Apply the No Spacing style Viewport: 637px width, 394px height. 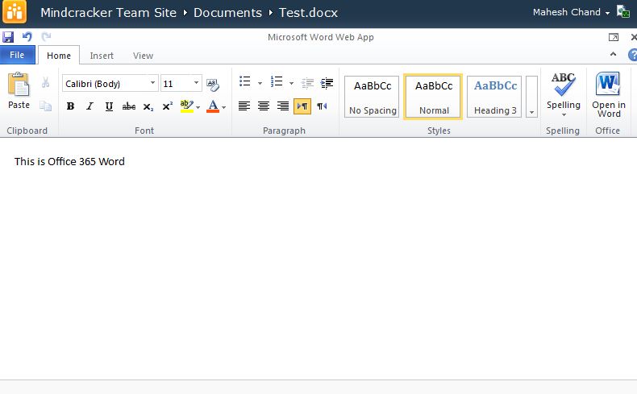coord(373,97)
